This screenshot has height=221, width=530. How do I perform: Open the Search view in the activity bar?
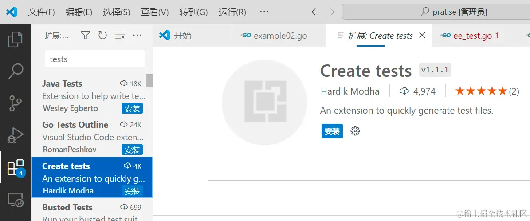tap(16, 71)
